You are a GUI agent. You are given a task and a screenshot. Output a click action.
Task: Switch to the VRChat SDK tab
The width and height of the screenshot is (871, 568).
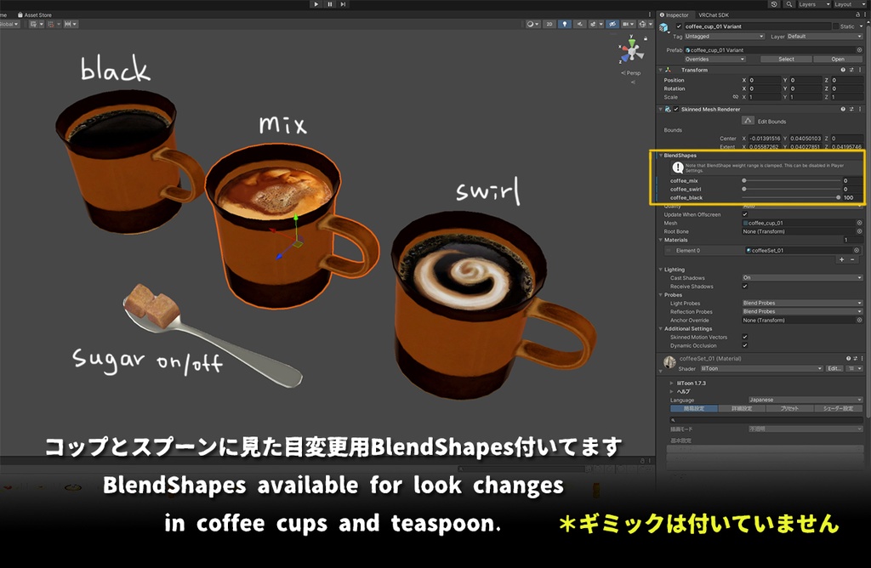(x=714, y=14)
